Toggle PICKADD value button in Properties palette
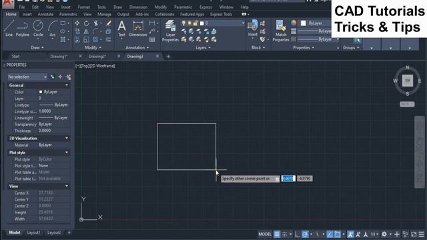 tap(53, 77)
